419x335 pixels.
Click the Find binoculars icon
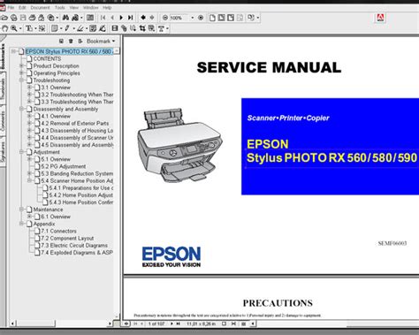[x=65, y=18]
